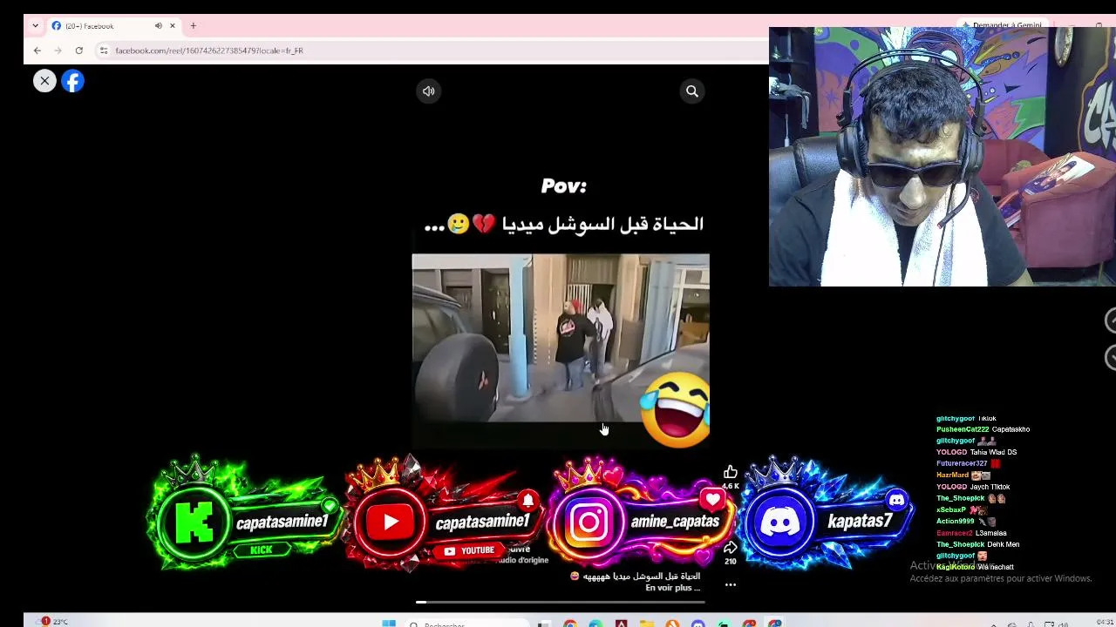Like the reel with the thumbs-up icon

(x=731, y=472)
